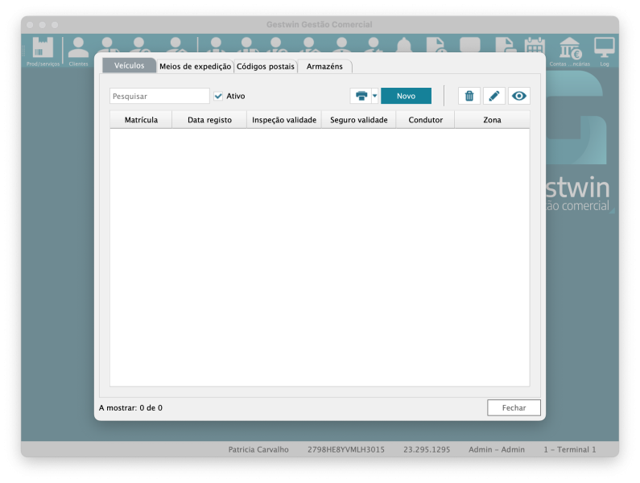This screenshot has width=640, height=483.
Task: Open the Log monitor icon
Action: coord(604,48)
